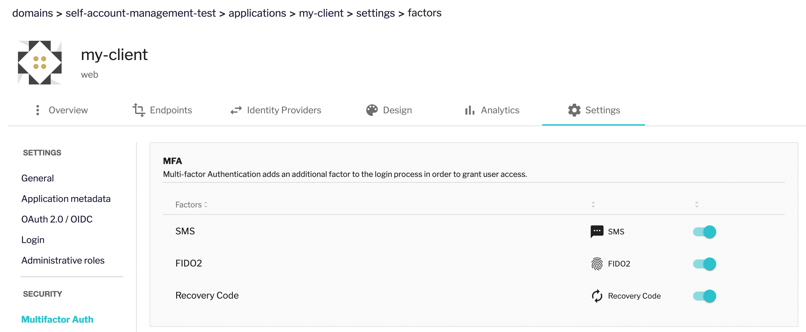Click the my-client application avatar icon
806x332 pixels.
coord(40,63)
